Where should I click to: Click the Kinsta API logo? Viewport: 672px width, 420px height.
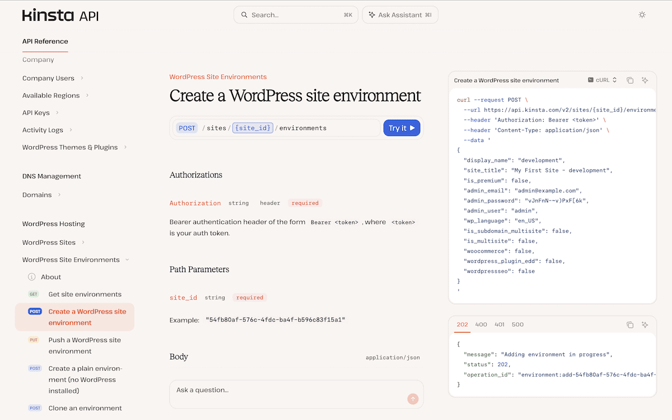tap(60, 15)
